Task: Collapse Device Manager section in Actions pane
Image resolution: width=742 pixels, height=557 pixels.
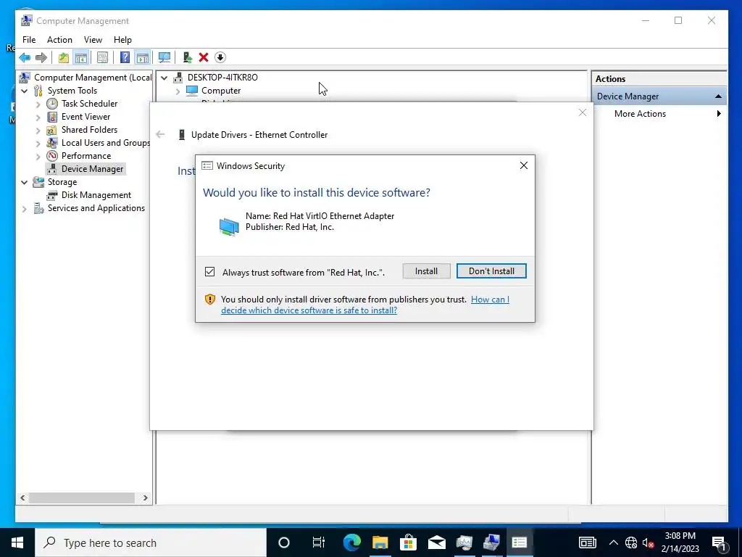Action: pos(718,96)
